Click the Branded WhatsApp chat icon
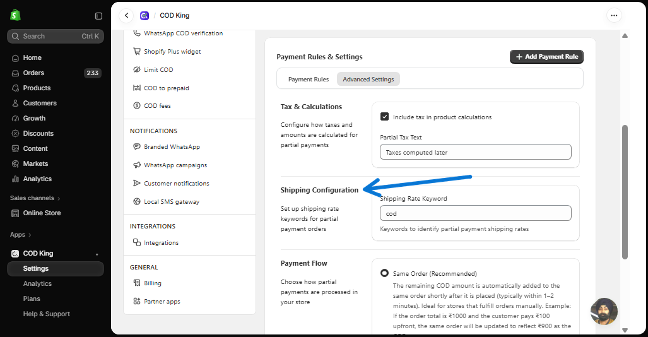Viewport: 648px width, 337px height. (x=137, y=146)
